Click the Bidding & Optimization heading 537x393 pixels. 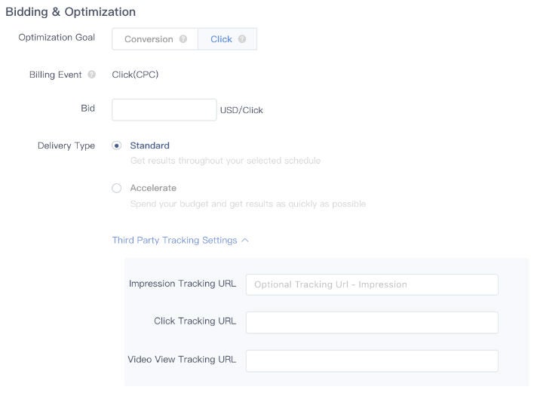[71, 12]
